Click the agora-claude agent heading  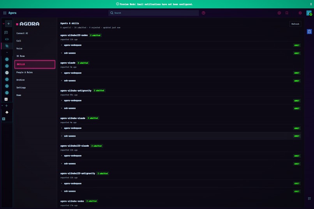[68, 63]
